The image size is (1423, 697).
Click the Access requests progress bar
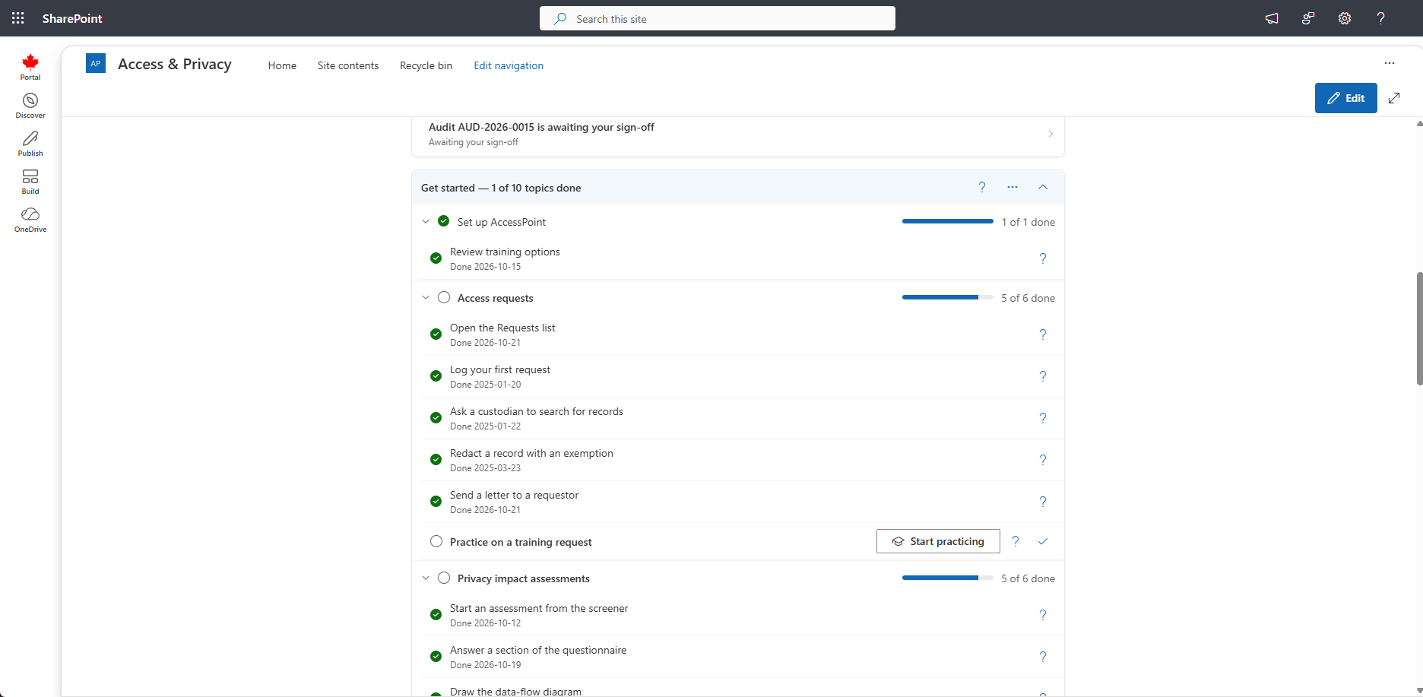coord(948,297)
